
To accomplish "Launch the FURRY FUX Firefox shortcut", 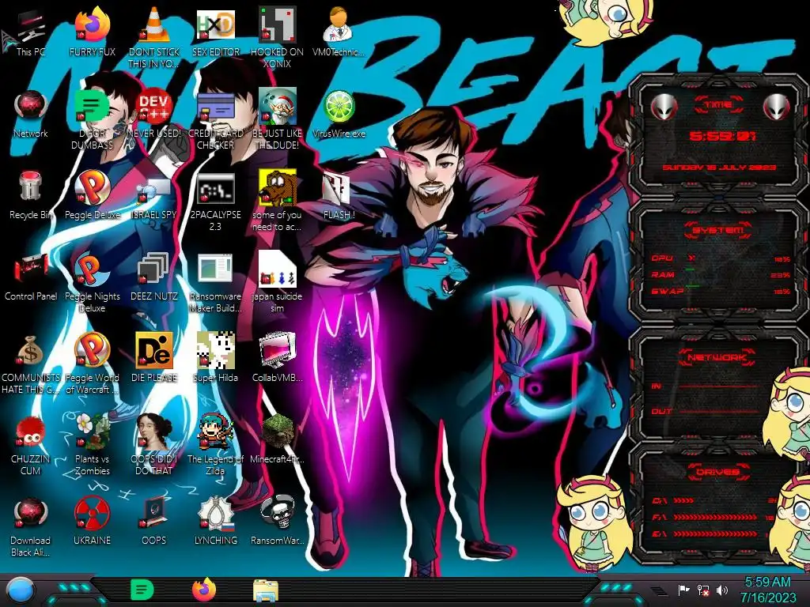I will [92, 33].
